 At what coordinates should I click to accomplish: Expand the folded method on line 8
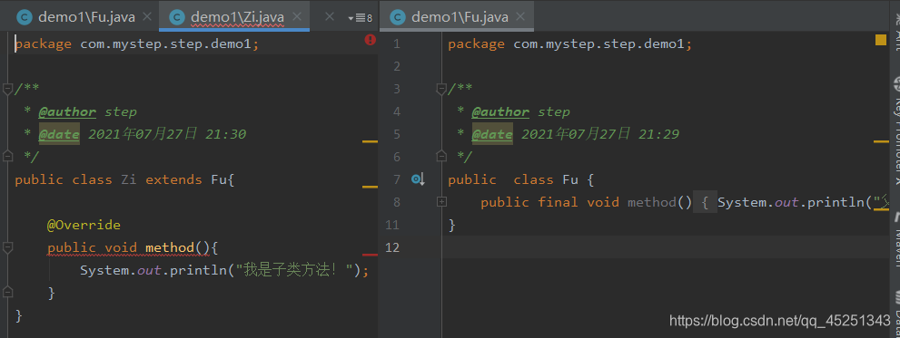click(x=441, y=202)
